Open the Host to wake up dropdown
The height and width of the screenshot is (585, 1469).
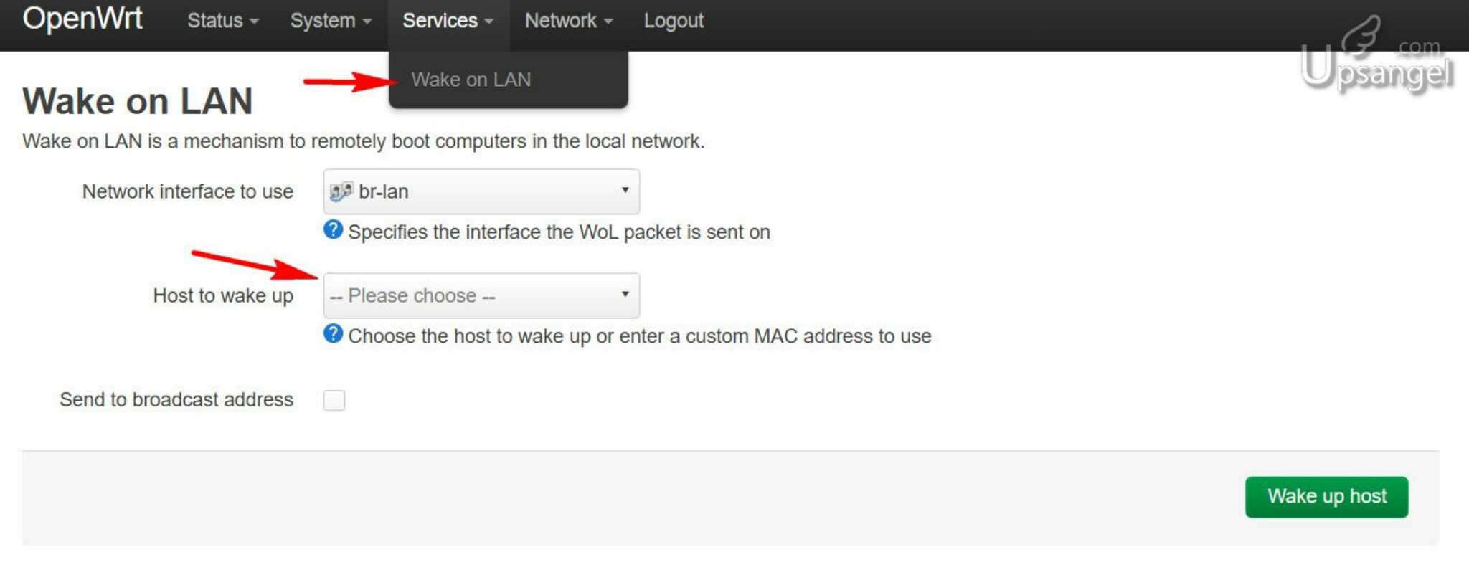pos(481,295)
